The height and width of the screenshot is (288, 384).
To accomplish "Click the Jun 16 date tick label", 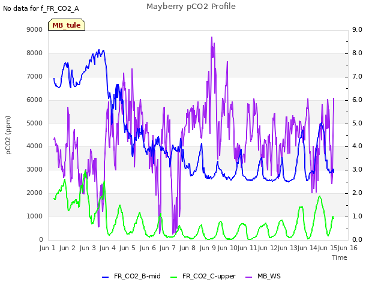I will pos(348,248).
